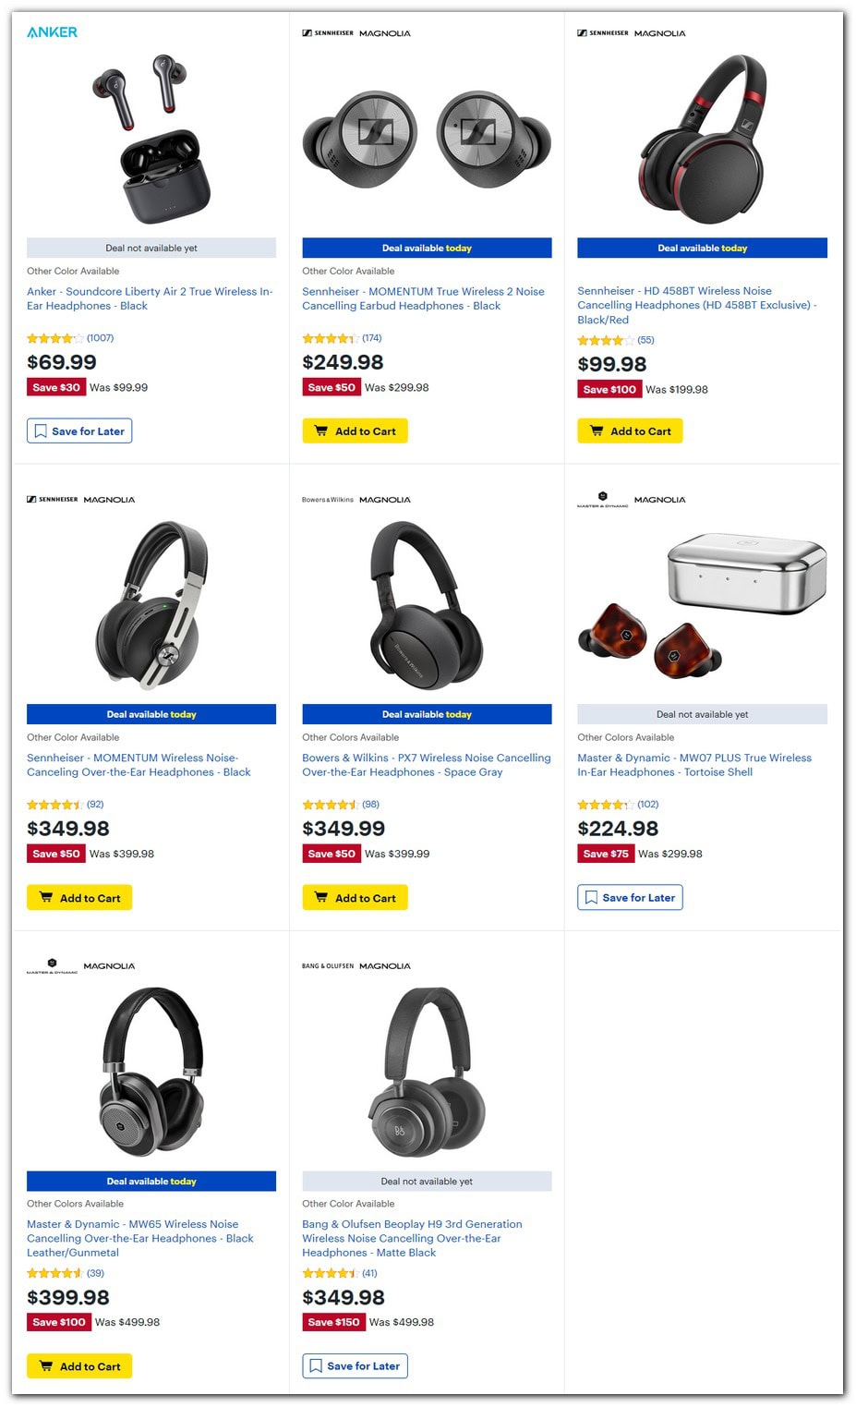This screenshot has width=856, height=1407.
Task: Click the Magnolia logo next to Sennheiser MOMENTUM earbuds
Action: tap(382, 32)
